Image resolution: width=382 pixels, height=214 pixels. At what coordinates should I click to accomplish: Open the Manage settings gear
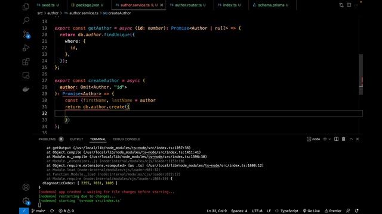point(26,201)
